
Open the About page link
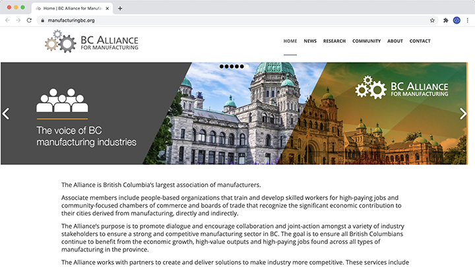pyautogui.click(x=395, y=41)
